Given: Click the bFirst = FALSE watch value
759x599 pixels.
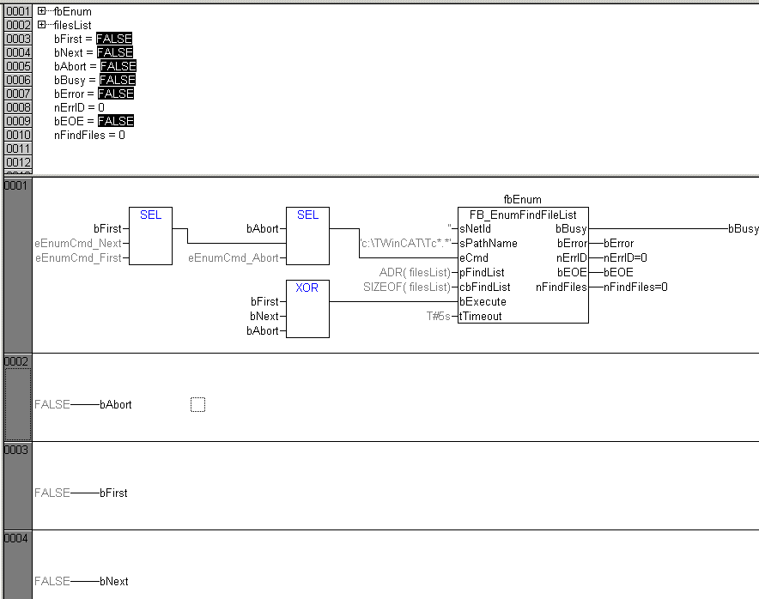Looking at the screenshot, I should [113, 39].
